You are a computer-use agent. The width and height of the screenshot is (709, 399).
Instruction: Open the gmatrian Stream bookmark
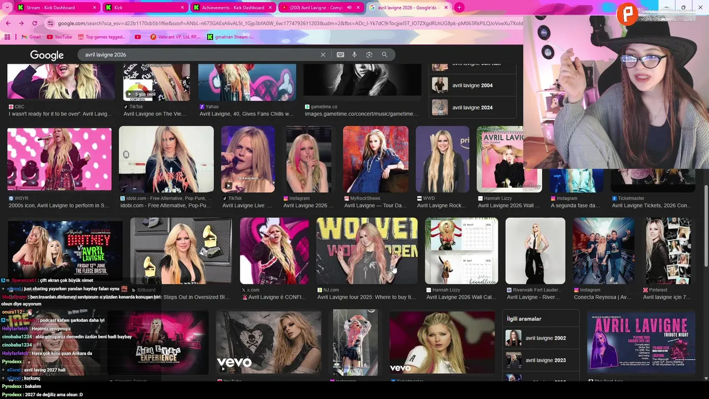(x=230, y=37)
